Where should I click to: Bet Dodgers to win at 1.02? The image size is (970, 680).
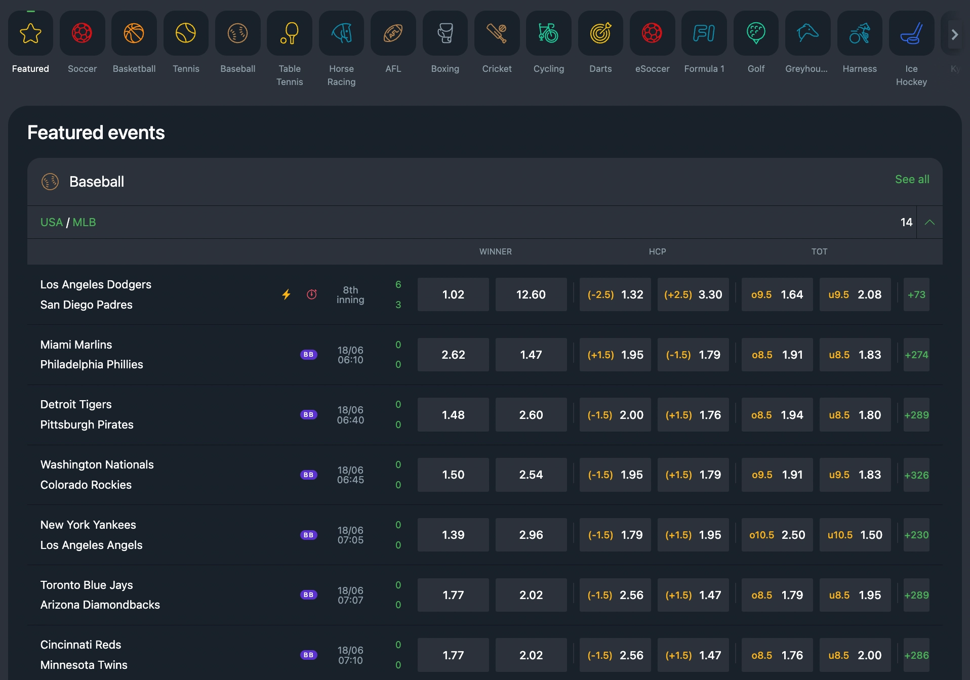(x=453, y=294)
